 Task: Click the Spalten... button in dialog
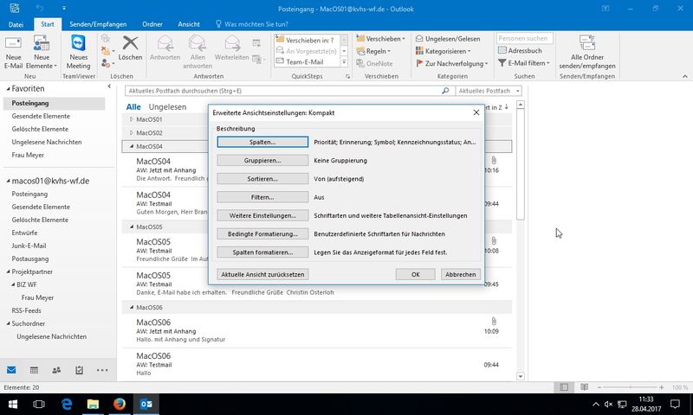(x=262, y=141)
